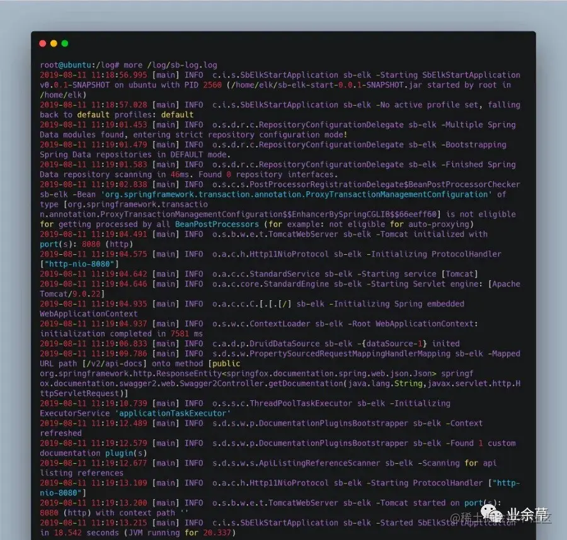Image resolution: width=567 pixels, height=540 pixels.
Task: Click 'Initializing ProtocolHandler' text
Action: [x=436, y=254]
